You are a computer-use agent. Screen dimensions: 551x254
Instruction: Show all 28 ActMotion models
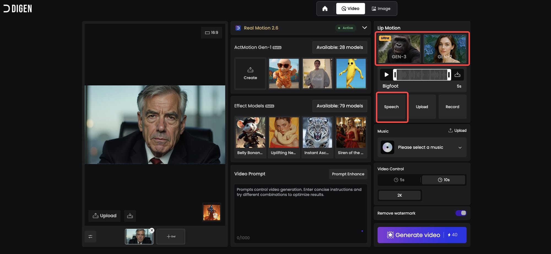click(x=339, y=47)
